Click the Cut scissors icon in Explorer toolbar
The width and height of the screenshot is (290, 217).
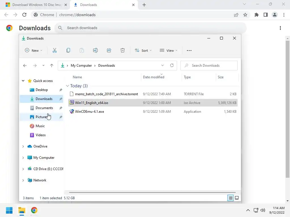[55, 50]
